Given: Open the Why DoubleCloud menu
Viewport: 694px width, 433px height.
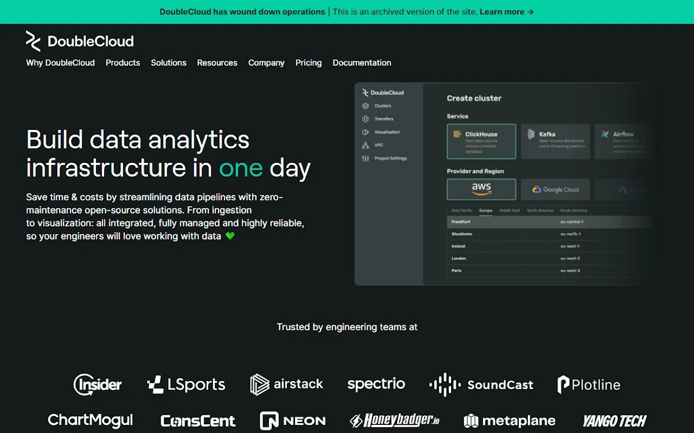Looking at the screenshot, I should click(x=60, y=63).
